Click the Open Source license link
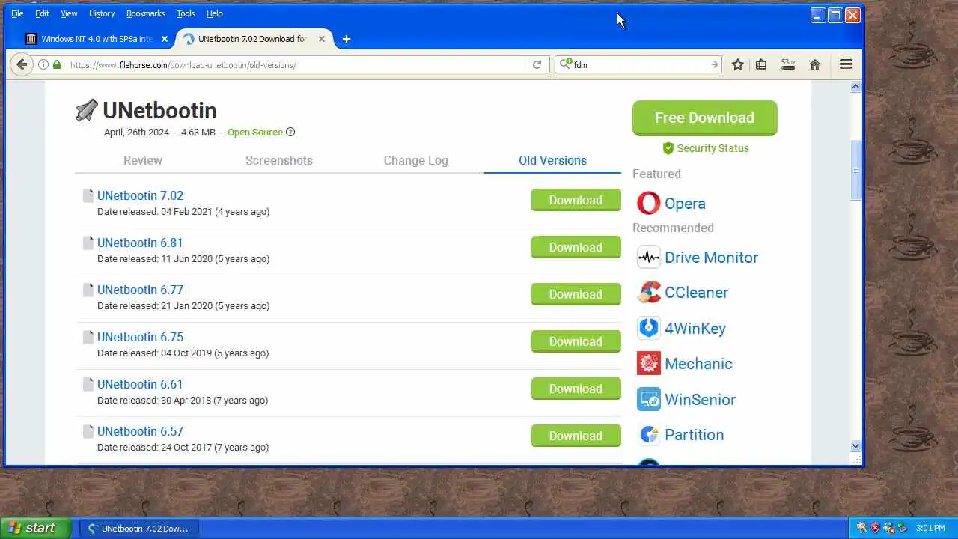 255,133
